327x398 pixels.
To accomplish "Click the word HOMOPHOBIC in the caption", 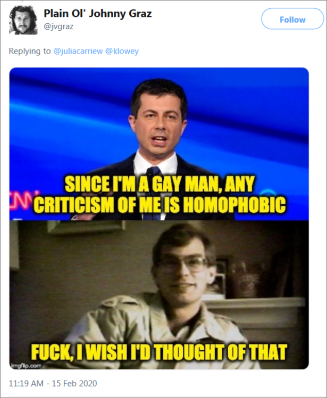I will click(x=234, y=205).
